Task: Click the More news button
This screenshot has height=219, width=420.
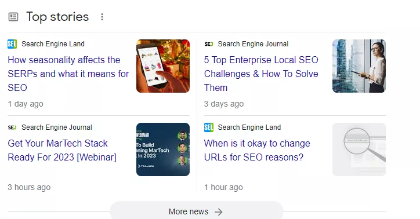Action: tap(196, 211)
